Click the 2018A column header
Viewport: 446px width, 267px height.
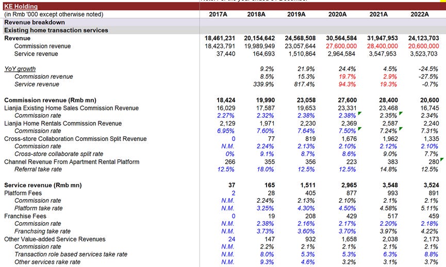pyautogui.click(x=256, y=14)
